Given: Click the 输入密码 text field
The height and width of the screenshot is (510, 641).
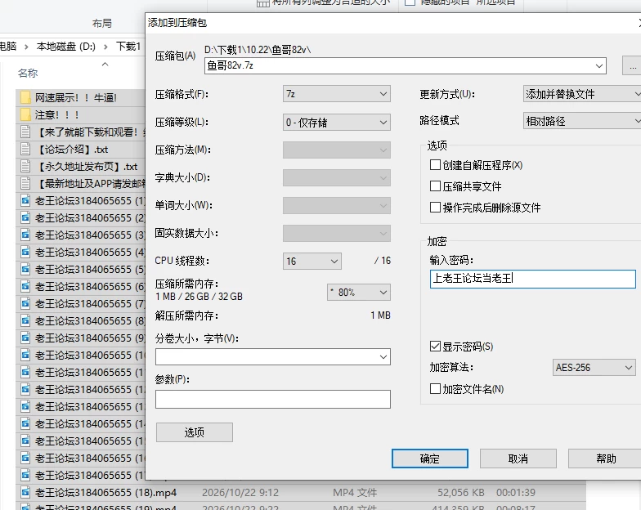Looking at the screenshot, I should pos(533,279).
